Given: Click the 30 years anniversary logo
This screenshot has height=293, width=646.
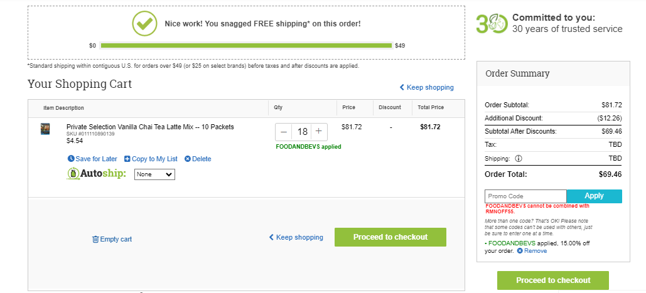Looking at the screenshot, I should [491, 24].
